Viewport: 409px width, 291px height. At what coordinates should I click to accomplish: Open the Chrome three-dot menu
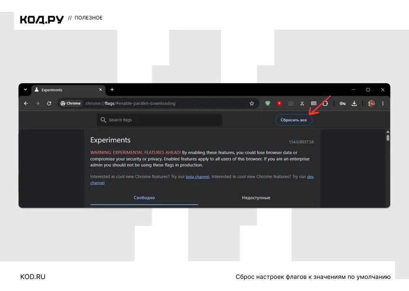(x=383, y=103)
